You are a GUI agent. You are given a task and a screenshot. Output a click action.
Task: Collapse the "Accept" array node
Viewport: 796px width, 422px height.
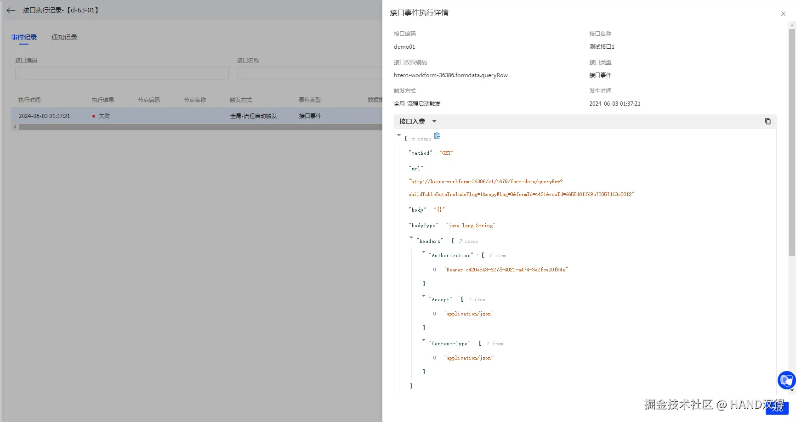pyautogui.click(x=424, y=296)
